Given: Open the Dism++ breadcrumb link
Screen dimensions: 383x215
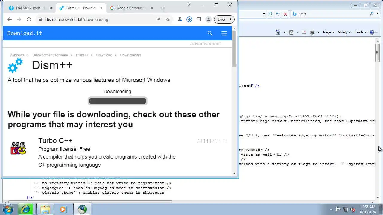Looking at the screenshot, I should point(82,55).
